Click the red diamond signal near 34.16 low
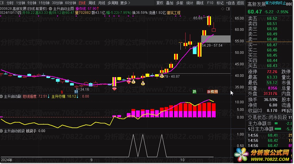 point(114,89)
